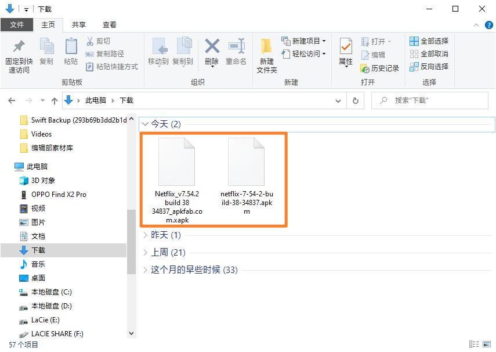The image size is (496, 352).
Task: Open 本地磁盘 (C:) drive
Action: click(x=46, y=292)
